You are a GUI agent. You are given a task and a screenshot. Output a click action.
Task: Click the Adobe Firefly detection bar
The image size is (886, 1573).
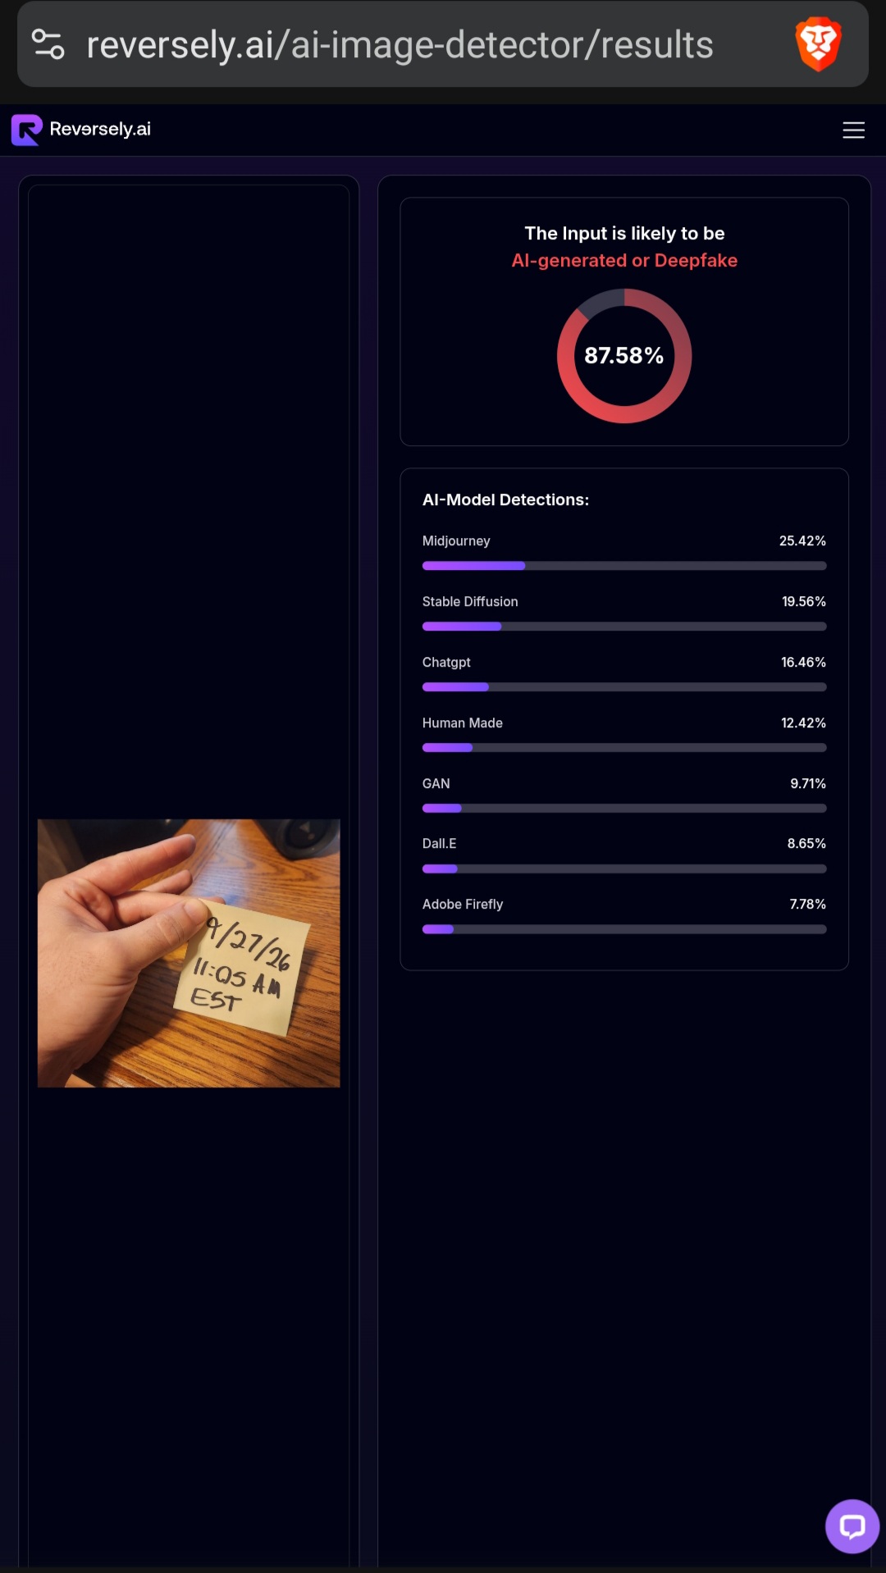[624, 929]
